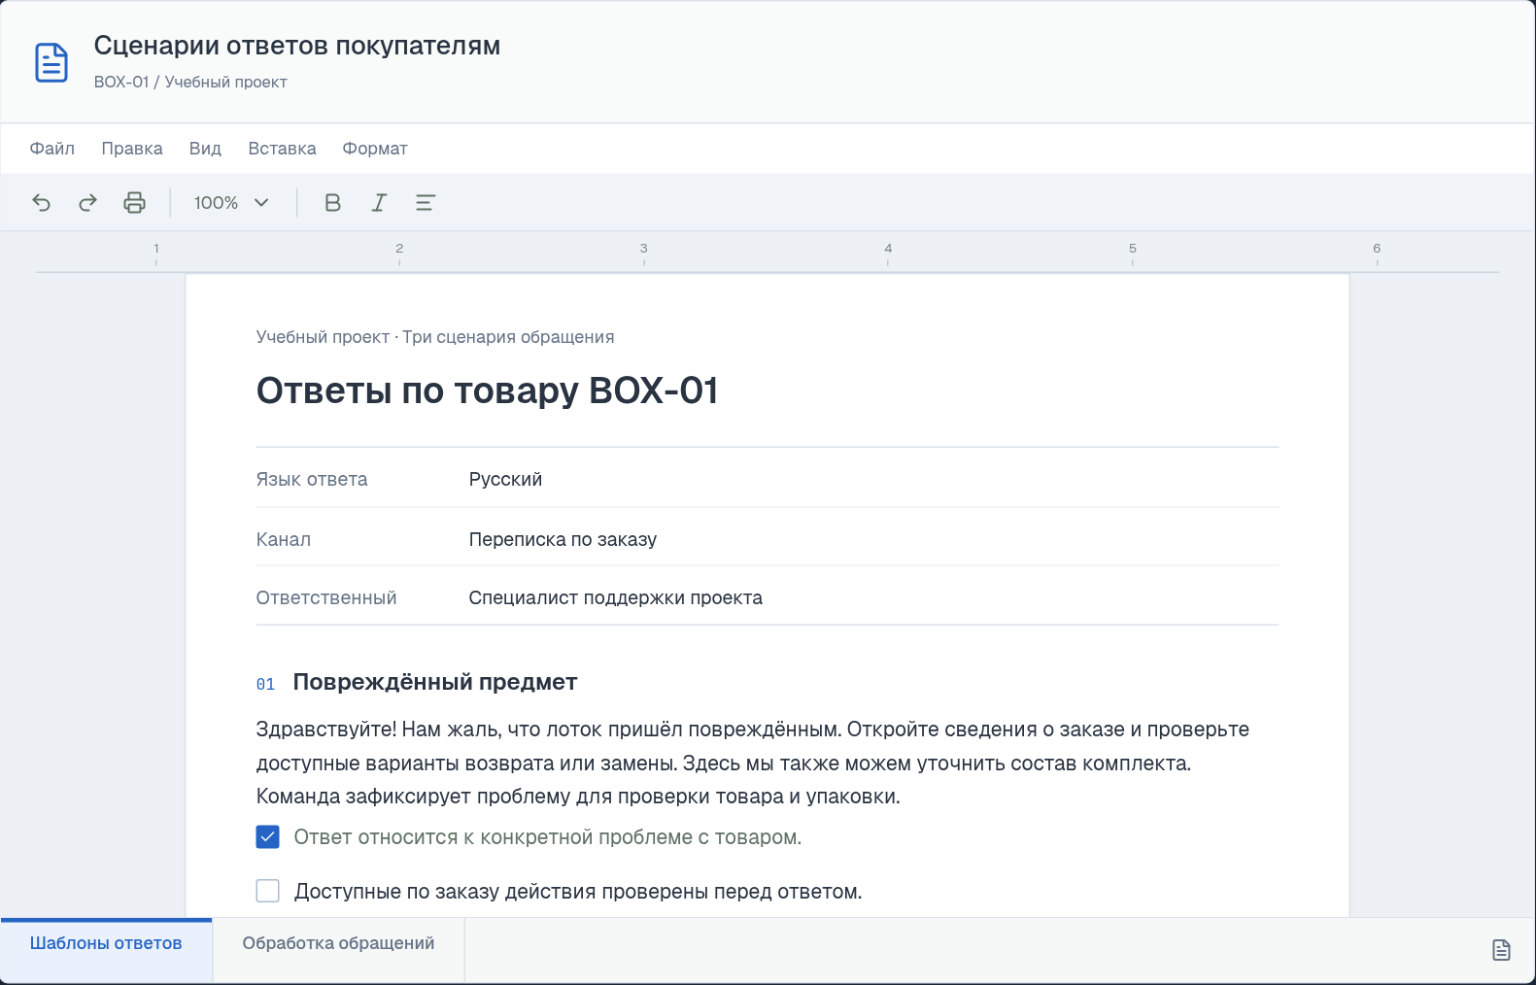Click the page icon in the bottom-right status bar
Image resolution: width=1536 pixels, height=985 pixels.
(1501, 950)
